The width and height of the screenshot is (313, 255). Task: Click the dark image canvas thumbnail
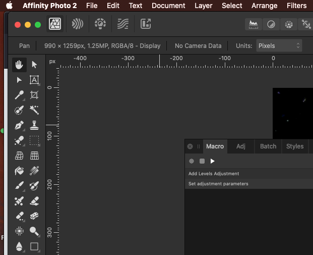[293, 113]
